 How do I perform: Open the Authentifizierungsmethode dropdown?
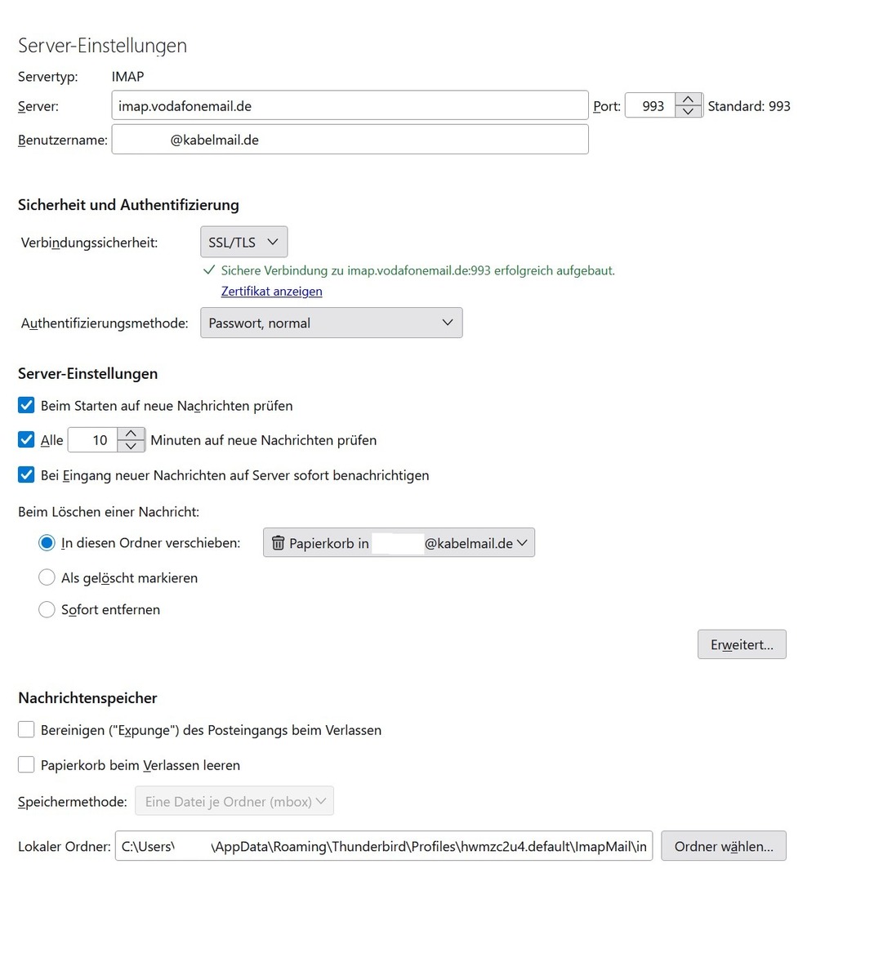click(331, 323)
